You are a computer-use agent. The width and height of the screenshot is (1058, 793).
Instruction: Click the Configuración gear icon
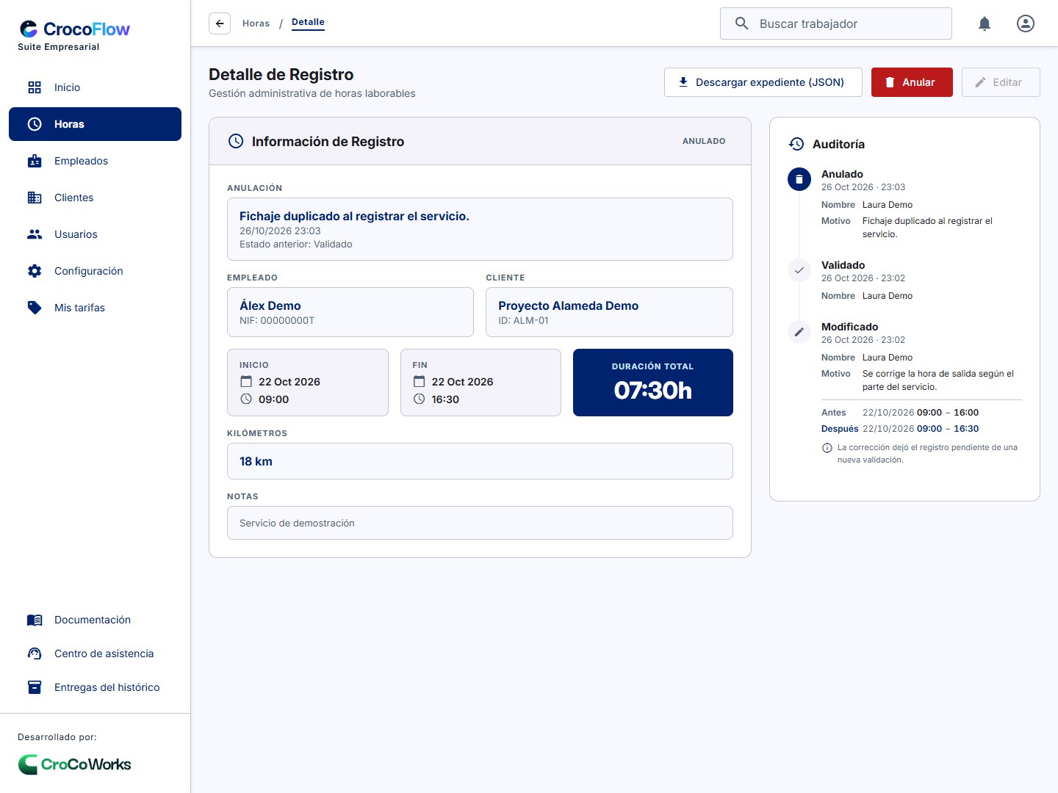click(35, 271)
